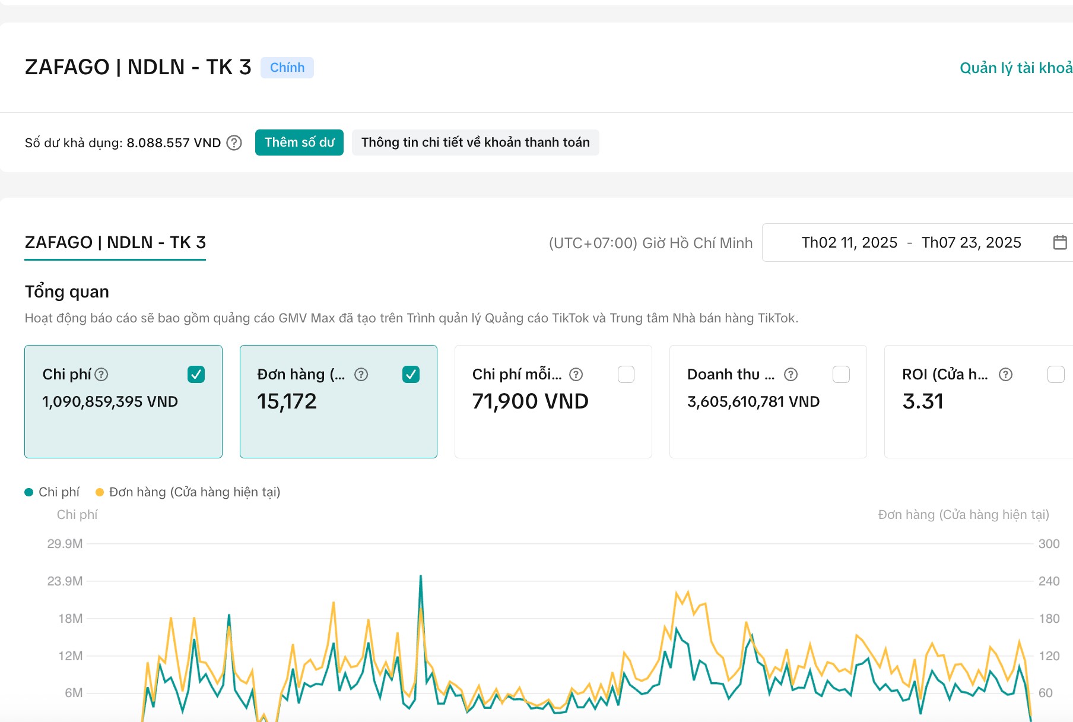
Task: Open the Quản lý tài khoản link
Action: 1016,68
